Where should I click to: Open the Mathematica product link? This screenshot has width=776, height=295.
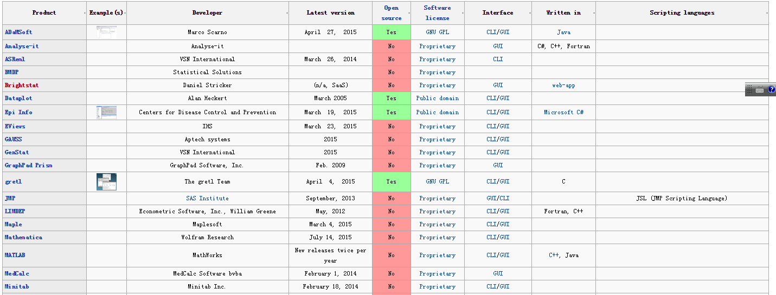(23, 237)
